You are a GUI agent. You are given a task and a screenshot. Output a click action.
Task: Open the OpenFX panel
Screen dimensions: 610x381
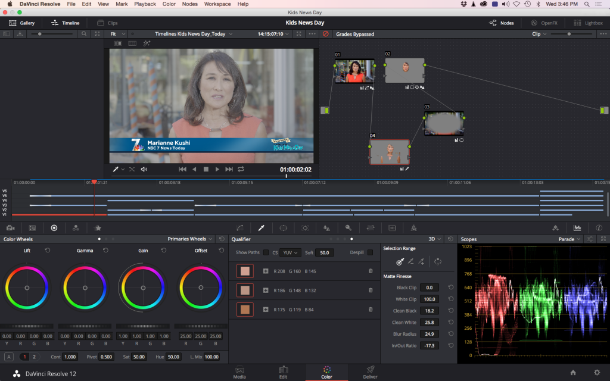click(544, 23)
